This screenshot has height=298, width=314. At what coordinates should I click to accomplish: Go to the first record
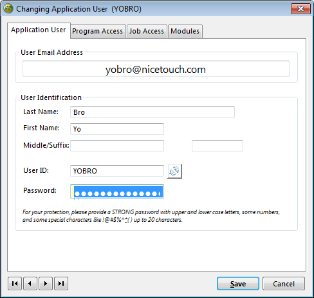[x=15, y=284]
